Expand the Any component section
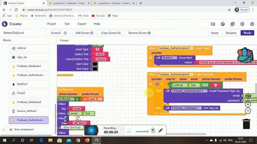This screenshot has width=257, height=144. point(26,130)
